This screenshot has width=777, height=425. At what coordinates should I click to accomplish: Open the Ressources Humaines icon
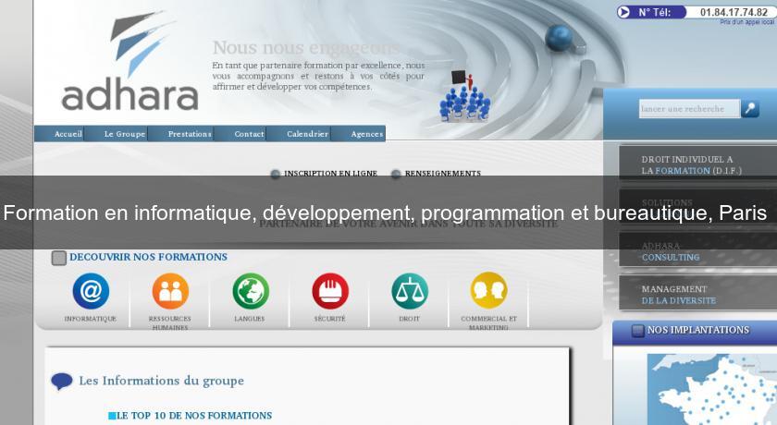pos(170,291)
